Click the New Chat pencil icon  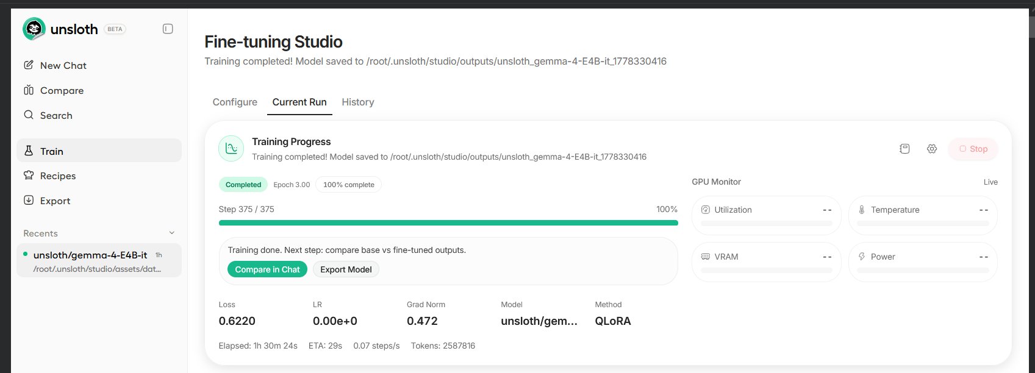pyautogui.click(x=29, y=65)
